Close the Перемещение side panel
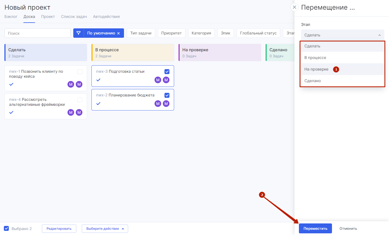The height and width of the screenshot is (235, 389). [295, 7]
